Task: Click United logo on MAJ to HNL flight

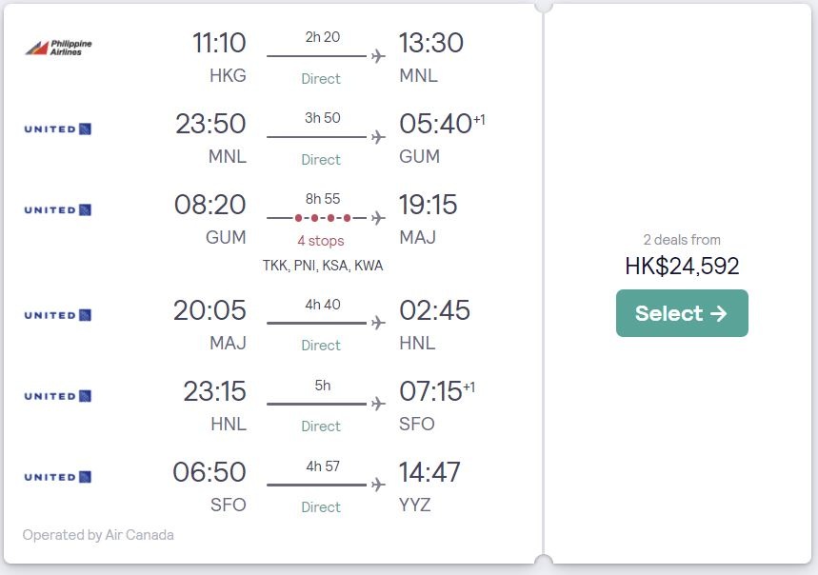Action: coord(58,315)
